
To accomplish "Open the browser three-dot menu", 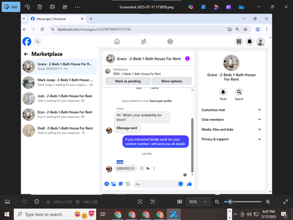I will click(x=267, y=29).
